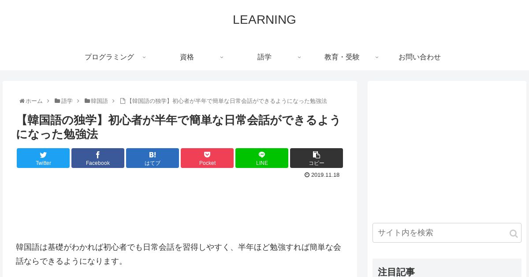The width and height of the screenshot is (529, 277).
Task: Click the folder icon before 韓国語 breadcrumb
Action: pos(87,101)
